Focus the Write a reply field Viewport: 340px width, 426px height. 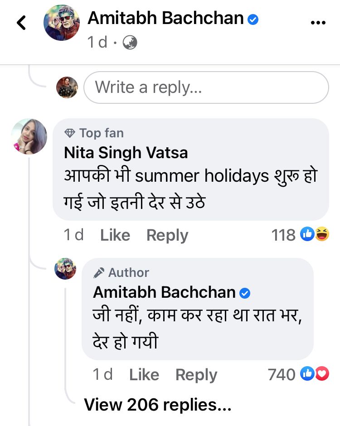(205, 87)
